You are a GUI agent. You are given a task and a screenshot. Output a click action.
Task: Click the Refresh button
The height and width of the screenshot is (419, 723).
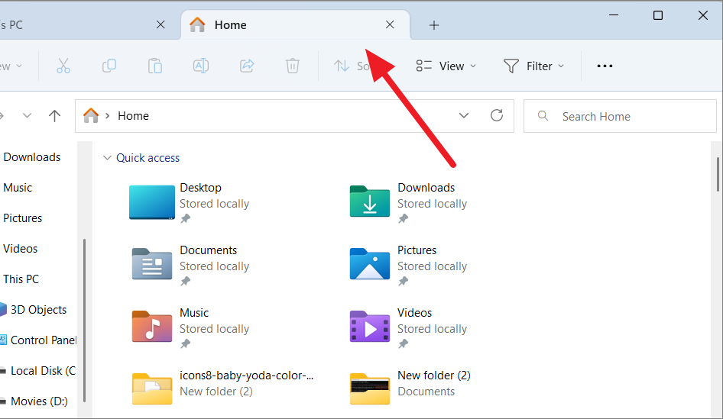pos(497,115)
